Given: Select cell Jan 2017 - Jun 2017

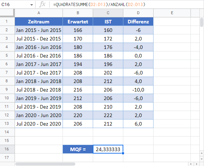Looking at the screenshot, I should pos(39,64).
